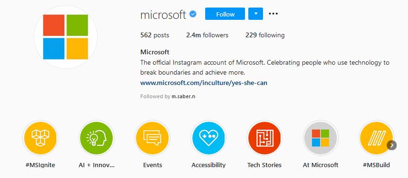Select the Tech Stories highlight label

point(264,165)
